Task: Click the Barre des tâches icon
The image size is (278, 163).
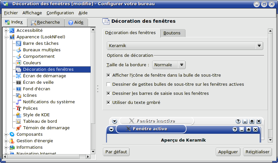Action: point(19,44)
